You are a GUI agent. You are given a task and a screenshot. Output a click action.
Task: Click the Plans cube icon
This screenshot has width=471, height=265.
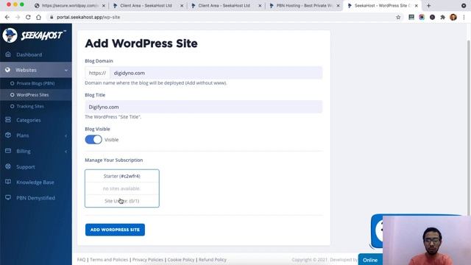pyautogui.click(x=8, y=135)
